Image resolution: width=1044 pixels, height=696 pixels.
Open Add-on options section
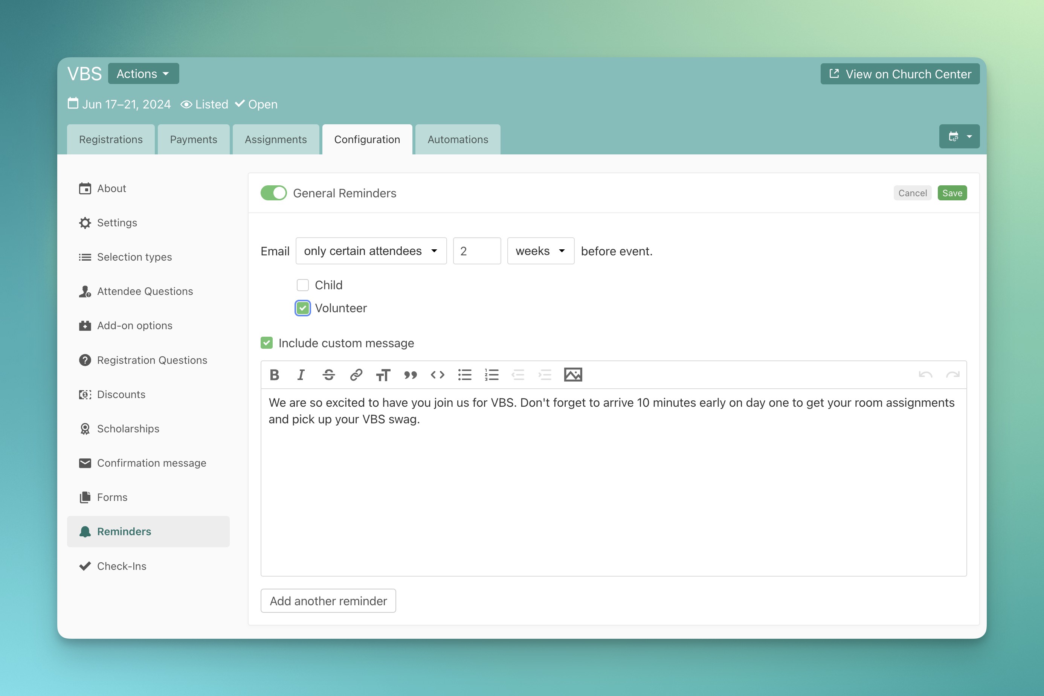(148, 326)
